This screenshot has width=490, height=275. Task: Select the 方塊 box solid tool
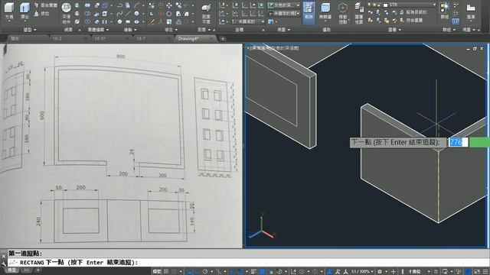click(9, 11)
